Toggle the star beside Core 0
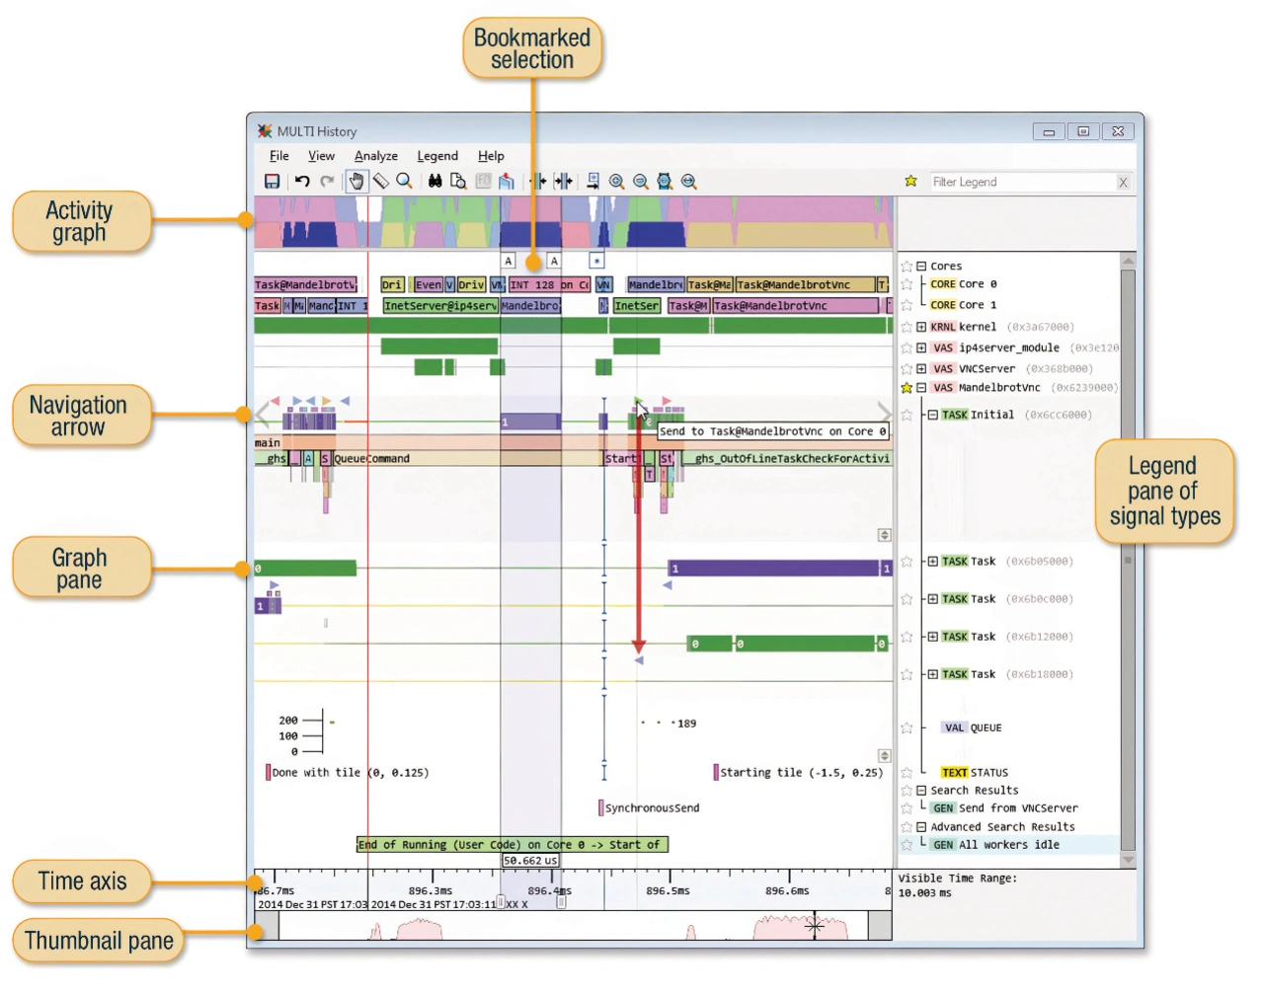Screen dimensions: 1264x996 tap(907, 284)
